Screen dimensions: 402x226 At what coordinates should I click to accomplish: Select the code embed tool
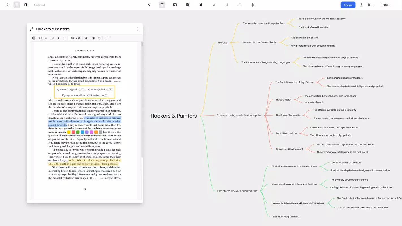(x=214, y=5)
